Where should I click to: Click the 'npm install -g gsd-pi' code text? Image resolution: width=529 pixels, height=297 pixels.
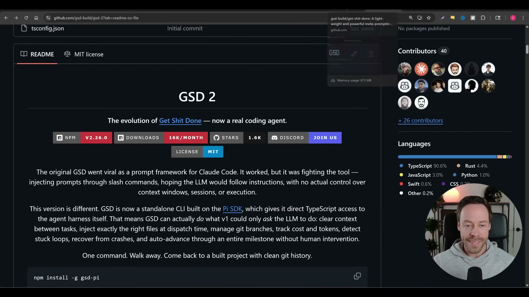pyautogui.click(x=67, y=278)
